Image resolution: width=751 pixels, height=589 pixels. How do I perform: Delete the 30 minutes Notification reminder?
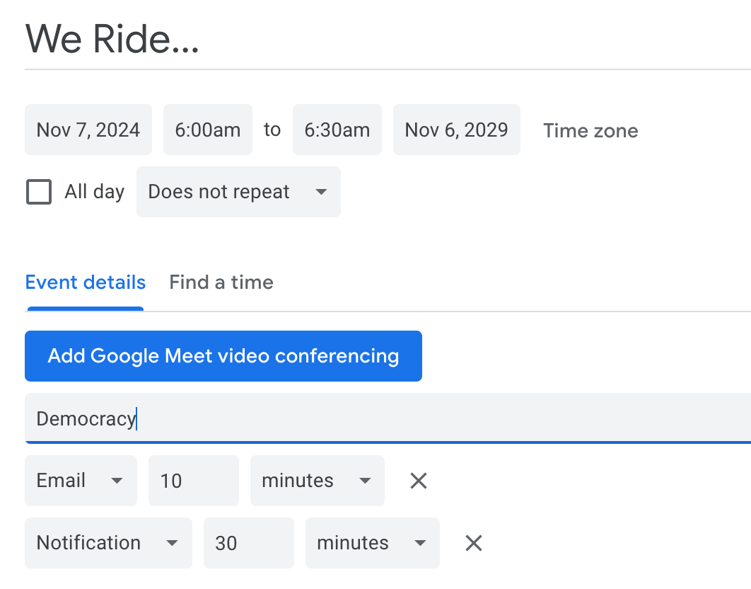[473, 544]
